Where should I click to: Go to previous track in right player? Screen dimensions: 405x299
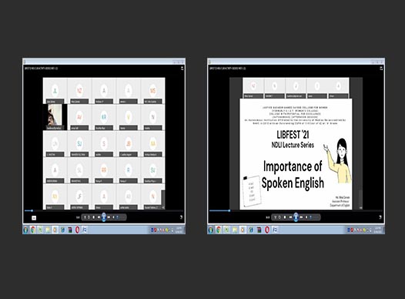pyautogui.click(x=290, y=217)
